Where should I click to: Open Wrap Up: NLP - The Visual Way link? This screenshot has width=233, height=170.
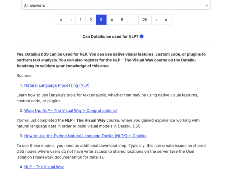tap(70, 111)
